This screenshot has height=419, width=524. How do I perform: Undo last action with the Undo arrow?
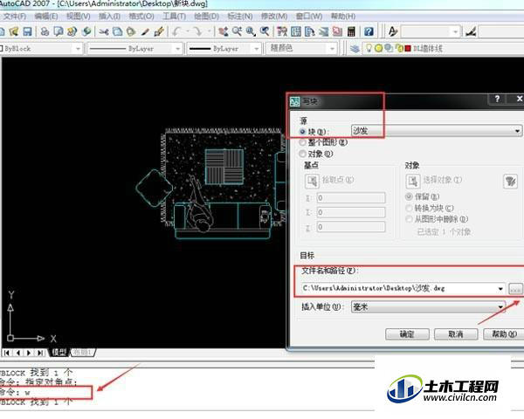click(176, 31)
